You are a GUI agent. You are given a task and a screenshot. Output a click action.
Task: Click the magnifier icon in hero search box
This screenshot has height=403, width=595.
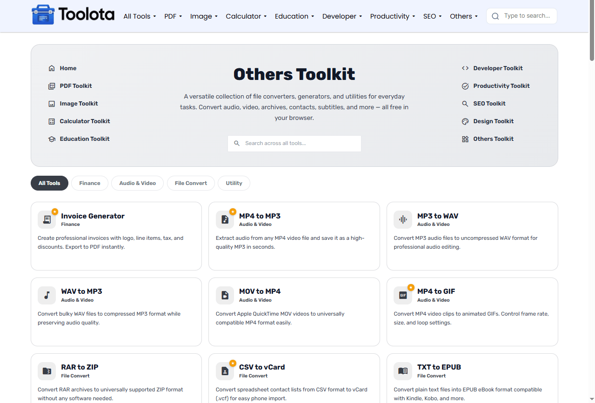click(237, 144)
